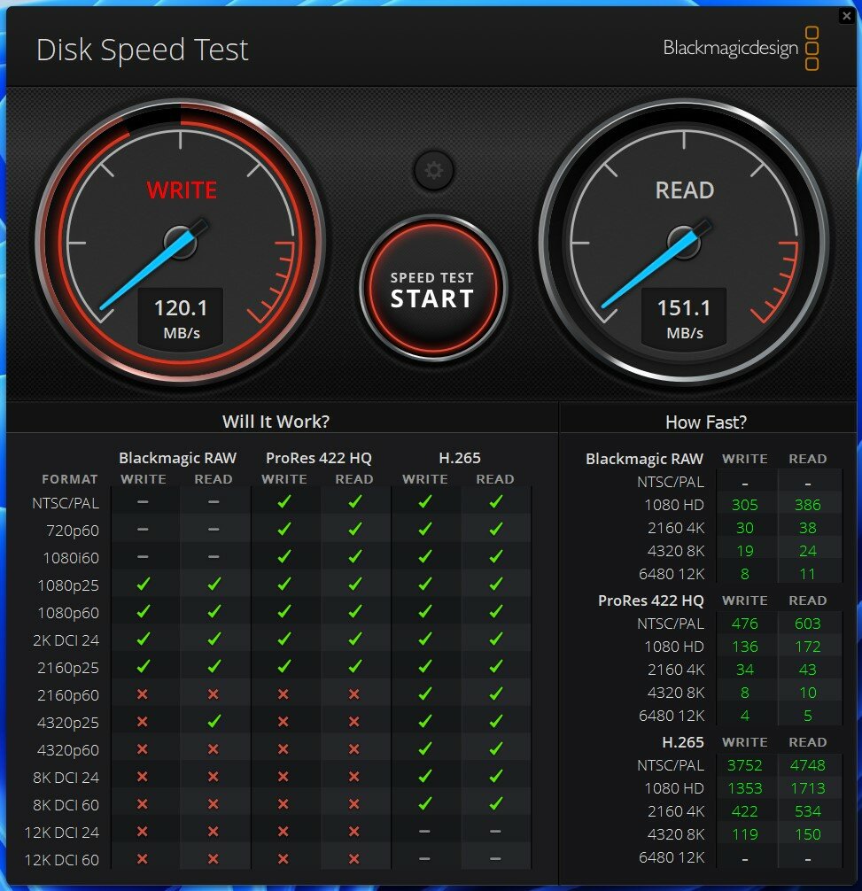The width and height of the screenshot is (862, 891).
Task: Click the Blackmagicdesign logo
Action: (741, 49)
